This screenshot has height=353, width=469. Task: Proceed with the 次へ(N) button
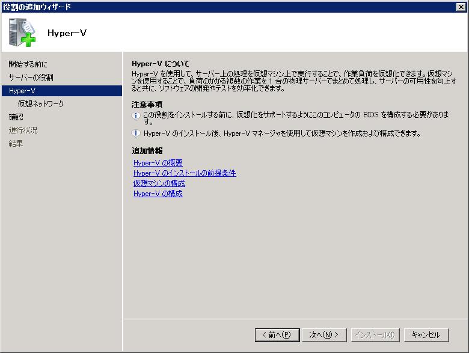324,335
